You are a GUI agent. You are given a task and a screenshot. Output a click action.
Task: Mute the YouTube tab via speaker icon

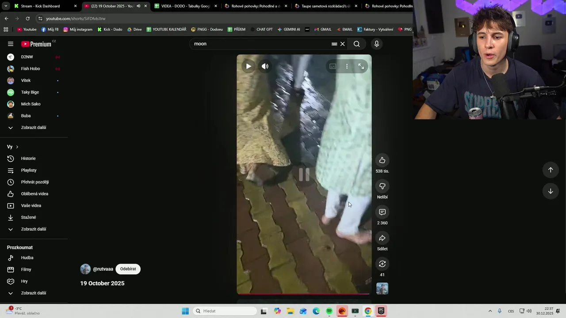pos(138,6)
